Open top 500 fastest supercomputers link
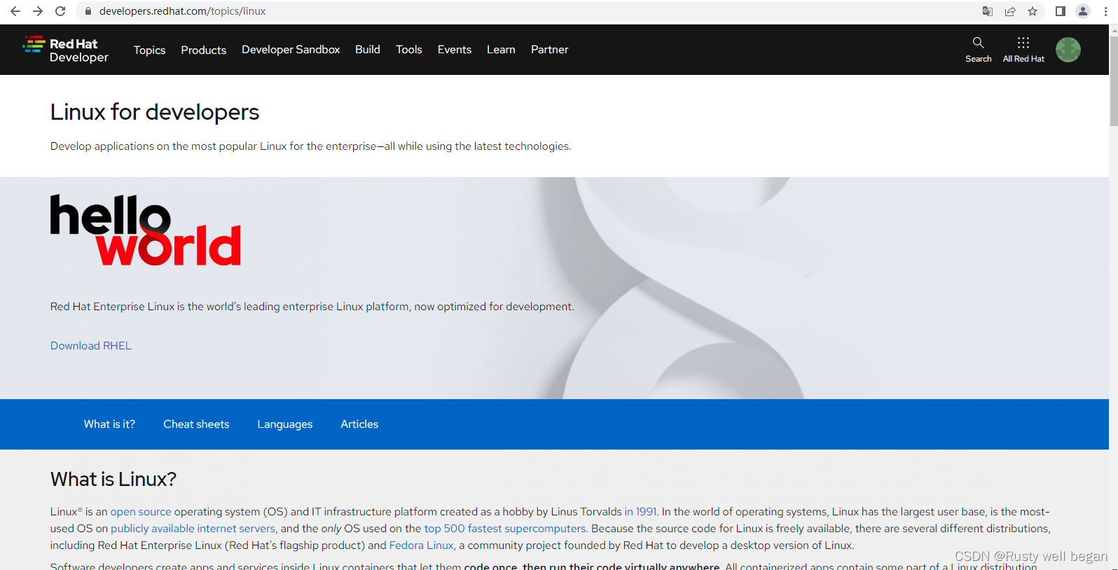This screenshot has width=1118, height=570. [505, 529]
